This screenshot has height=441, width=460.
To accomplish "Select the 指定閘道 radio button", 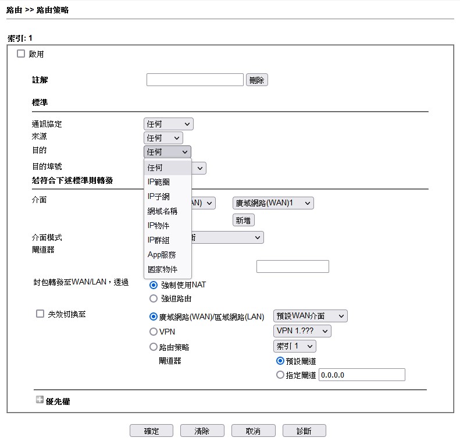I will (280, 375).
